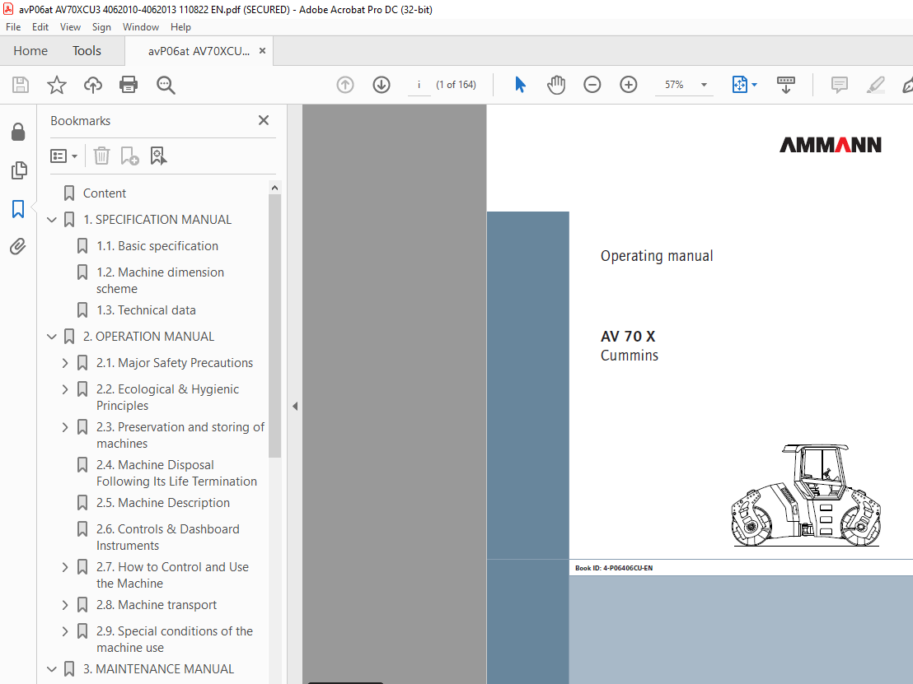Expand 2.3. Preservation and storing
Screen dimensions: 913x684
(x=65, y=427)
